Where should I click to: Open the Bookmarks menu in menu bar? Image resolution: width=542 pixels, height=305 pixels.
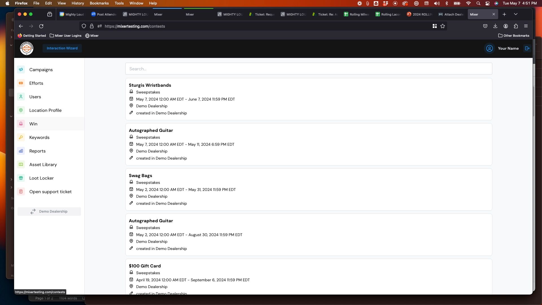coord(99,3)
